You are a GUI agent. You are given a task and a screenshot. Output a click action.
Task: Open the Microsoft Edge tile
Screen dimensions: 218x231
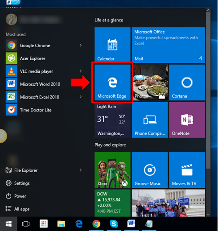click(112, 82)
